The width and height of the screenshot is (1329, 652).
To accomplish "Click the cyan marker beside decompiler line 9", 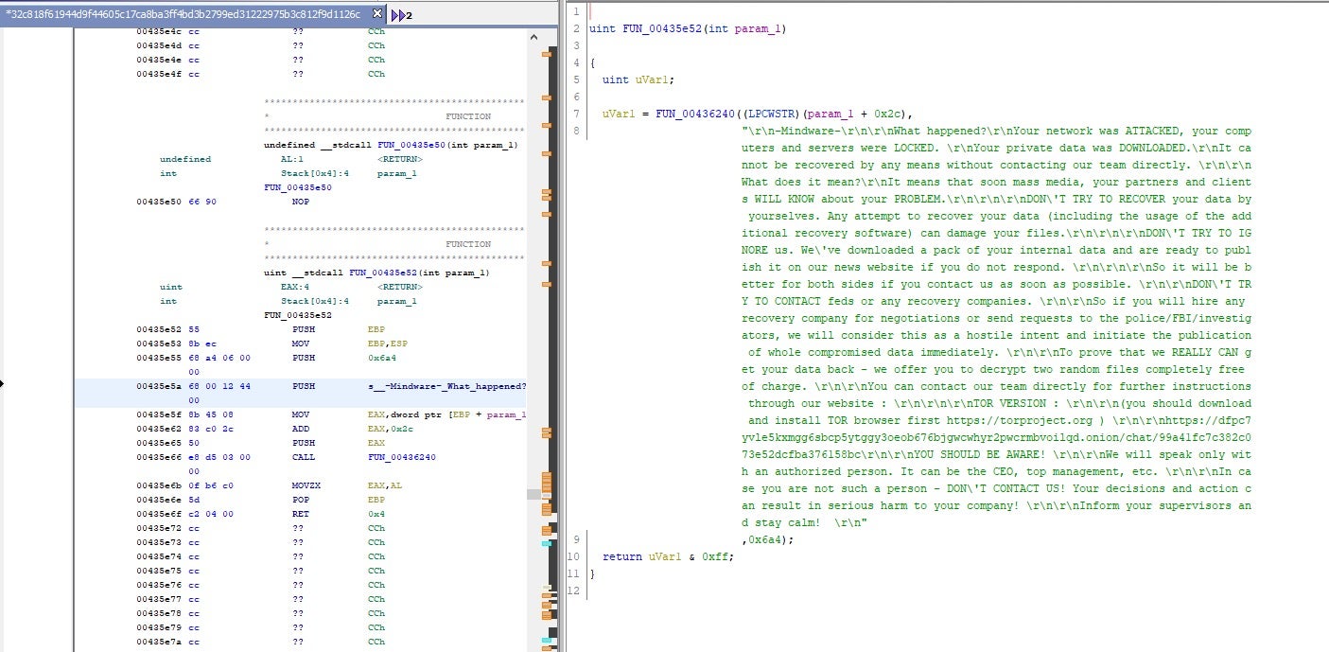I will click(x=547, y=543).
